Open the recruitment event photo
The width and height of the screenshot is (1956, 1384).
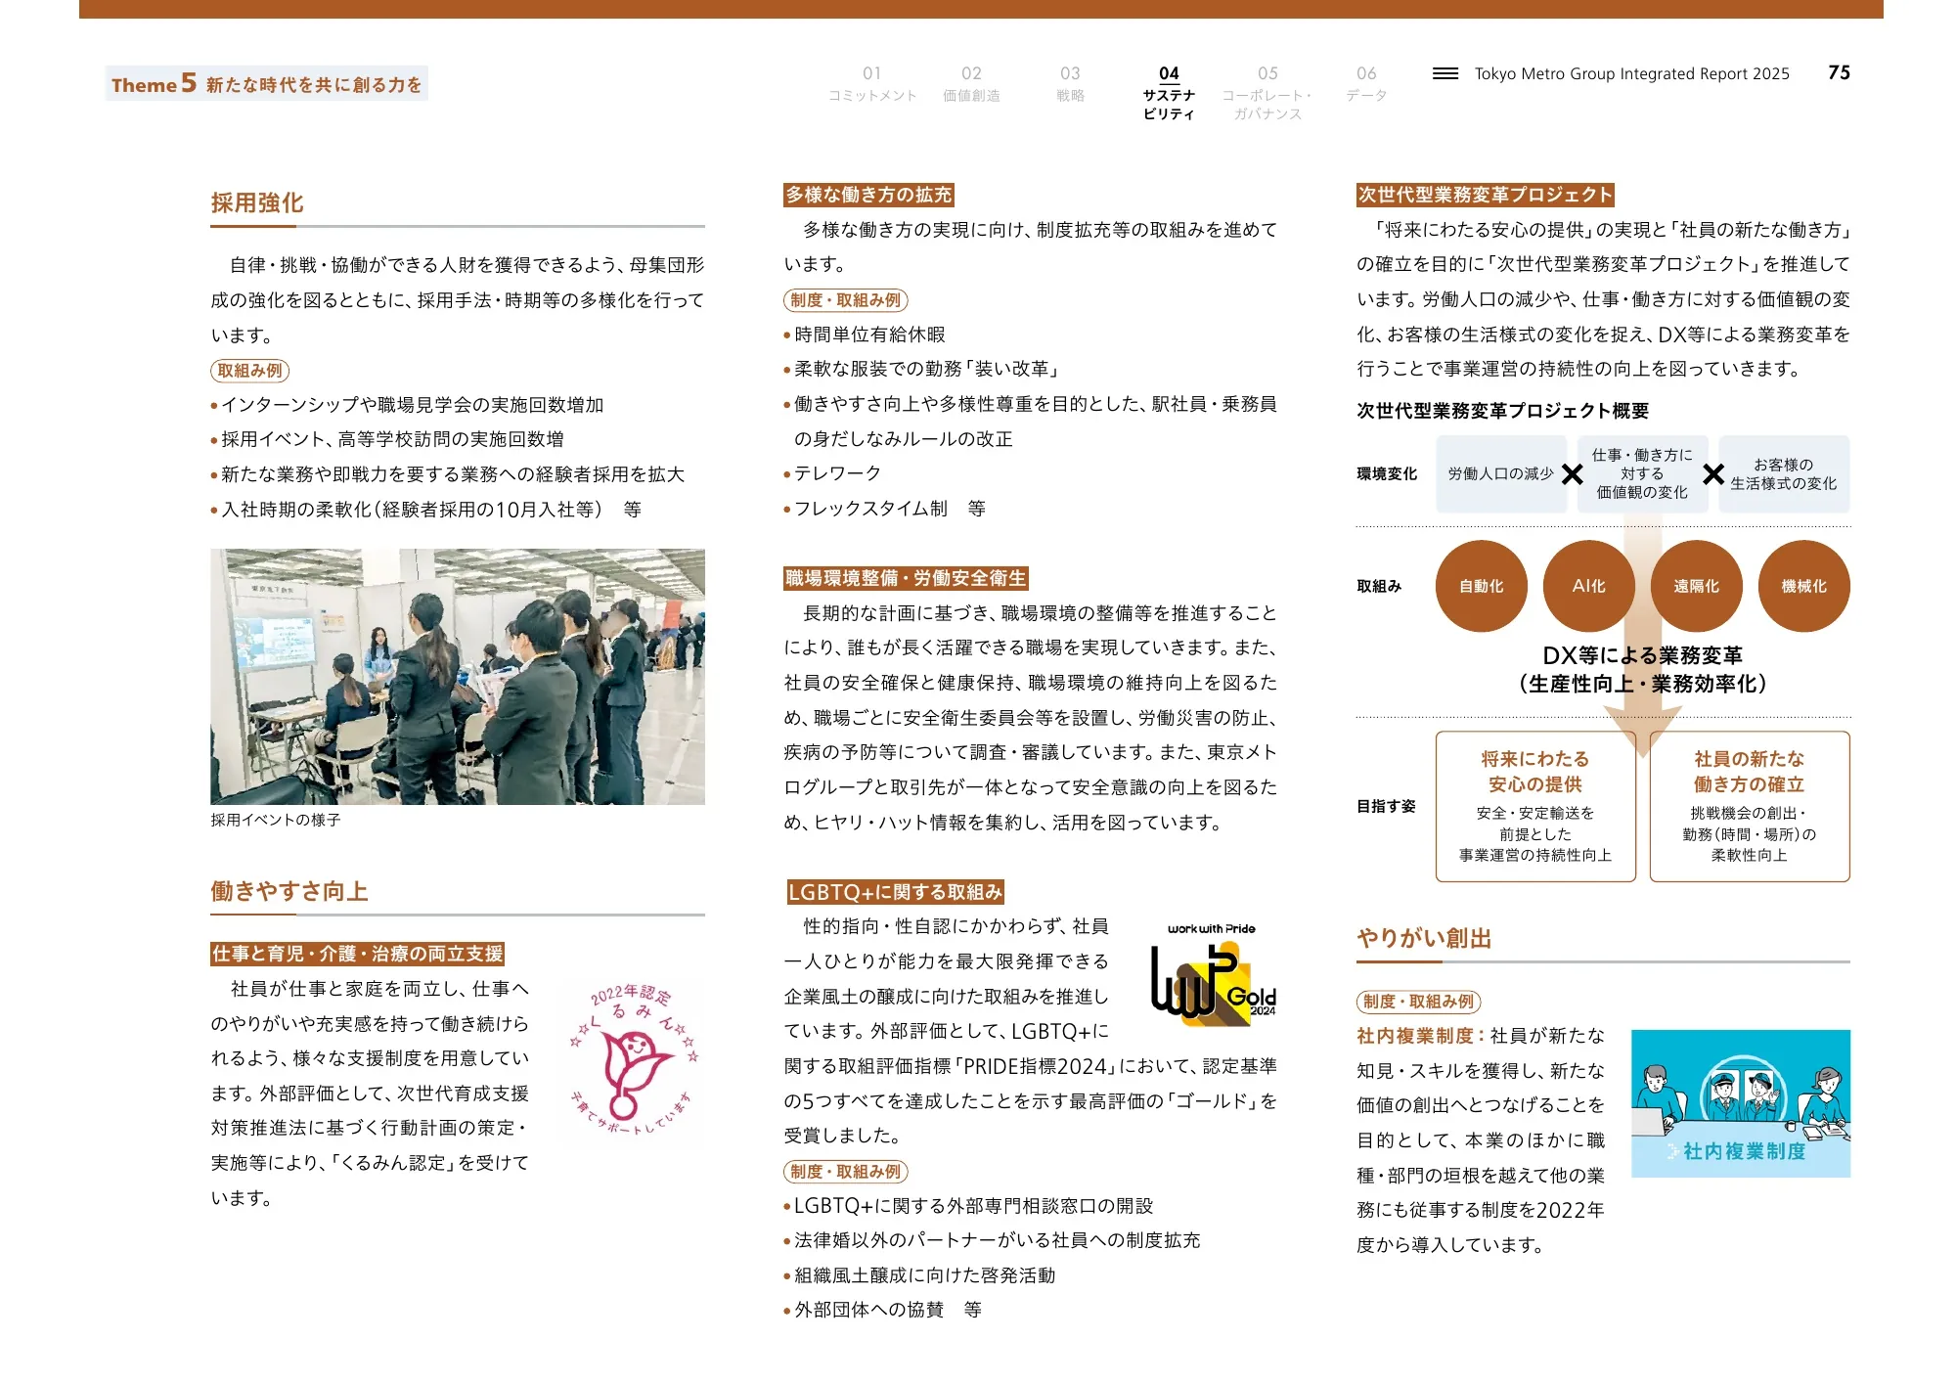click(x=457, y=676)
